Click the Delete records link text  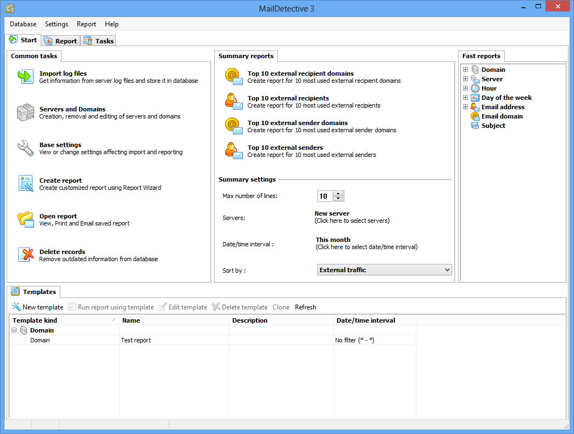(62, 251)
